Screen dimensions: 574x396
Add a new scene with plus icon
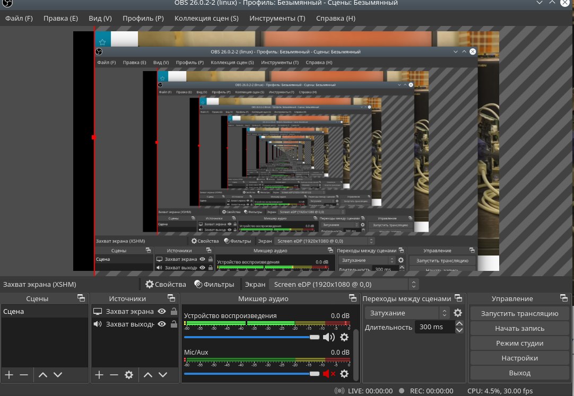click(9, 374)
